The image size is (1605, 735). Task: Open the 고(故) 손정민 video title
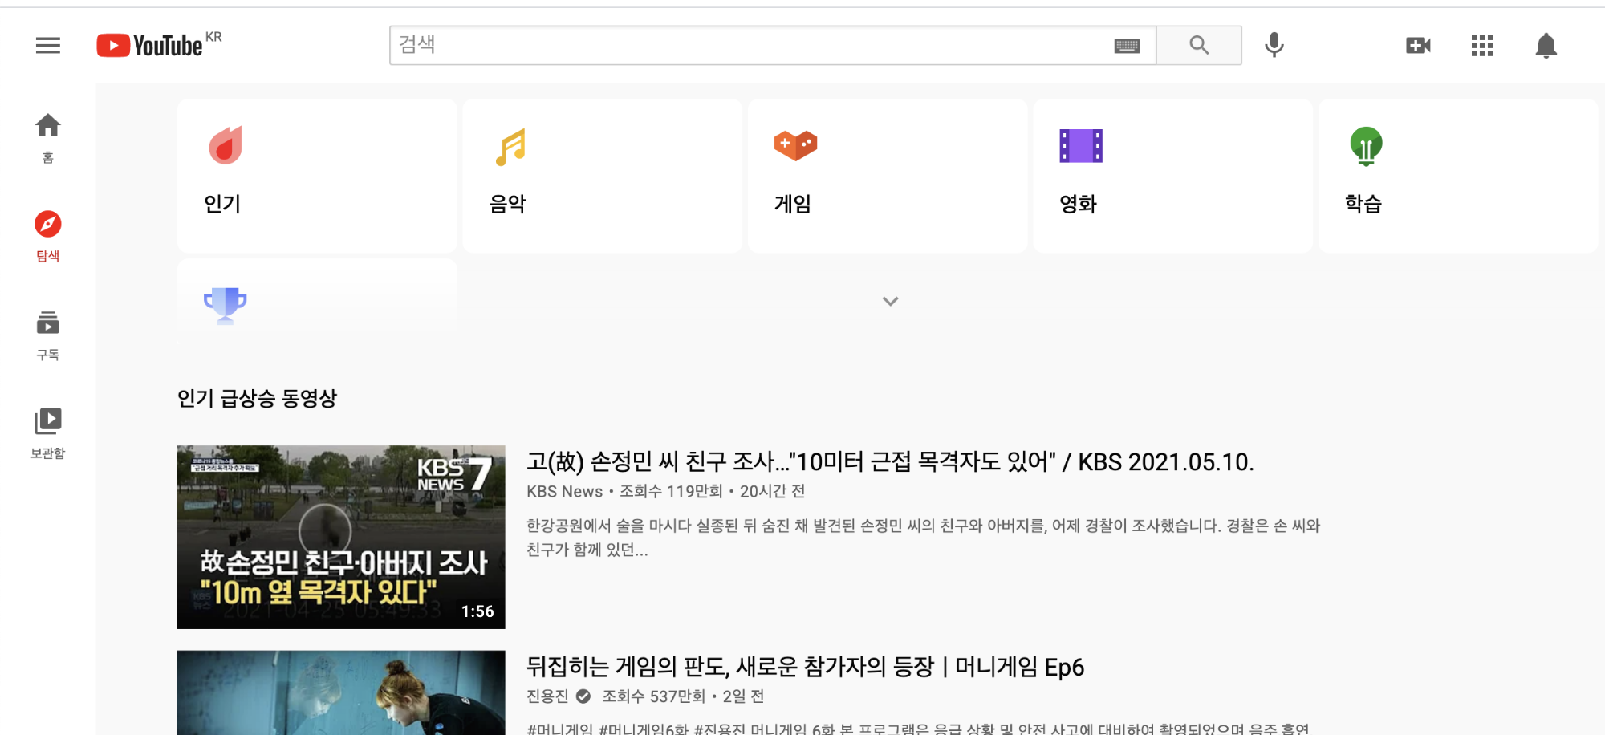point(890,462)
